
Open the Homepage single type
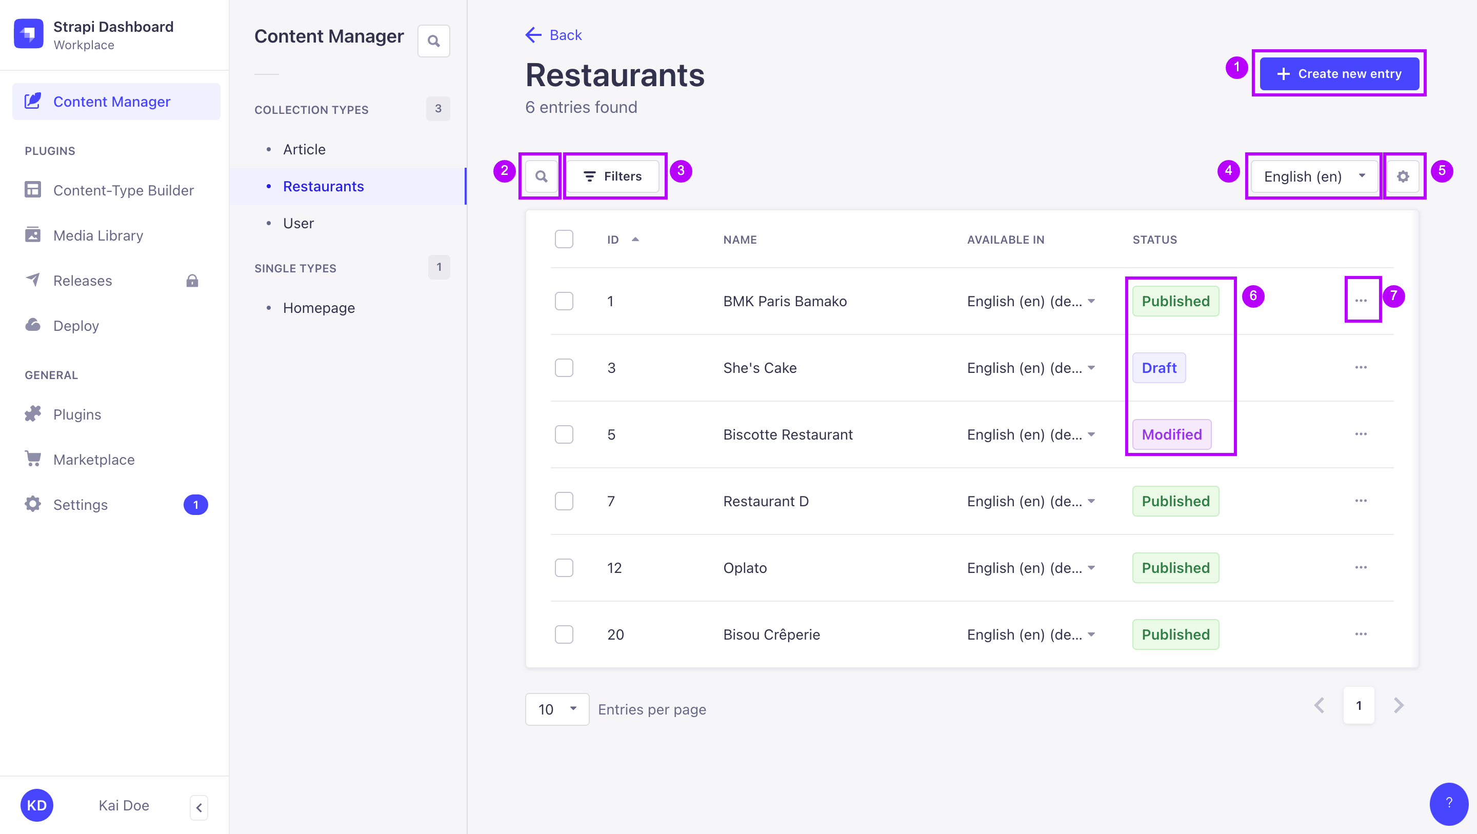pos(319,307)
